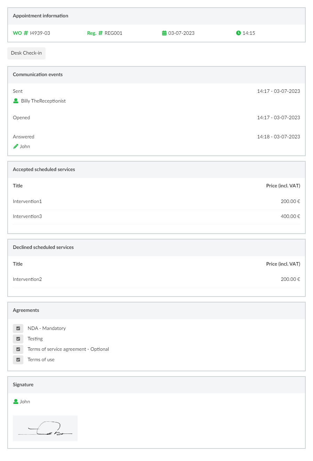This screenshot has height=461, width=313.
Task: Toggle the NDA - Mandatory checkbox
Action: pos(18,328)
